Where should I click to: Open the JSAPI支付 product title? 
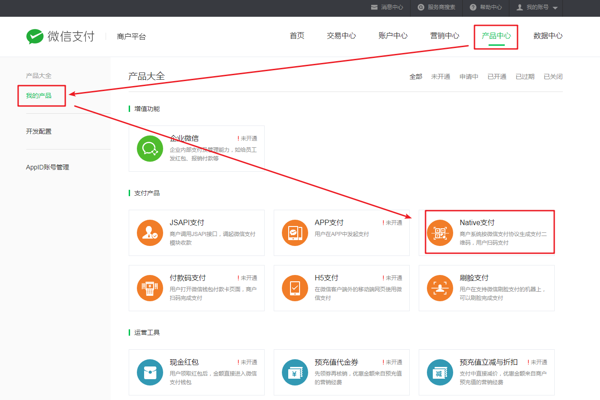tap(187, 222)
